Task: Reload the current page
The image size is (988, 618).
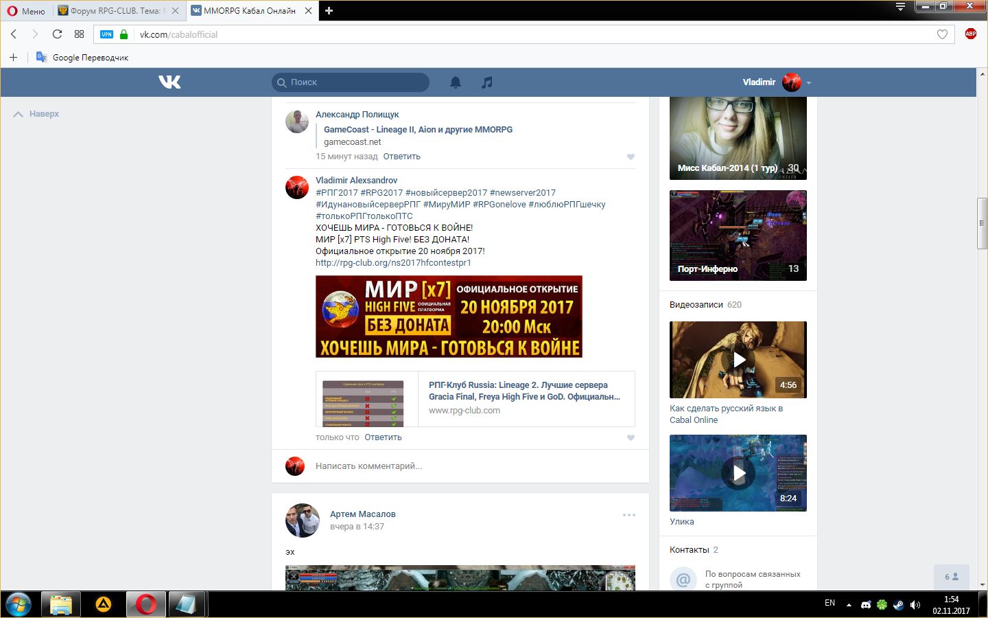Action: click(57, 34)
